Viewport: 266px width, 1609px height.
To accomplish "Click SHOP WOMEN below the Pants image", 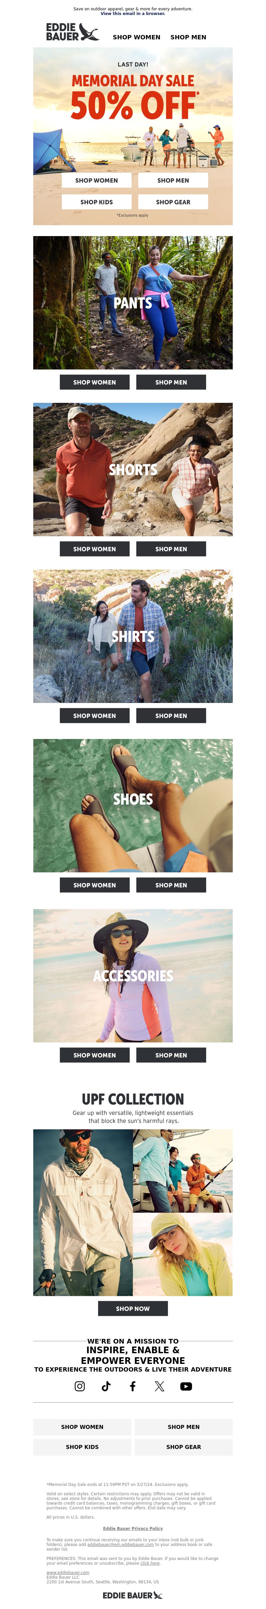I will click(x=95, y=382).
